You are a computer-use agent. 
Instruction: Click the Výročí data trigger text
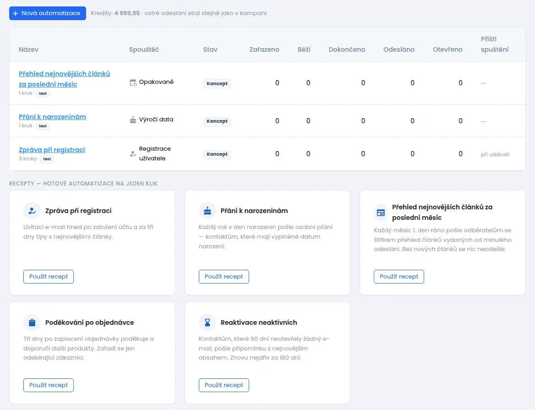click(156, 120)
